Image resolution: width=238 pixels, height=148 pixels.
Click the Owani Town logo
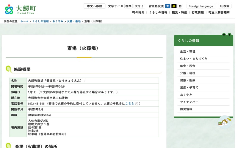[21, 9]
